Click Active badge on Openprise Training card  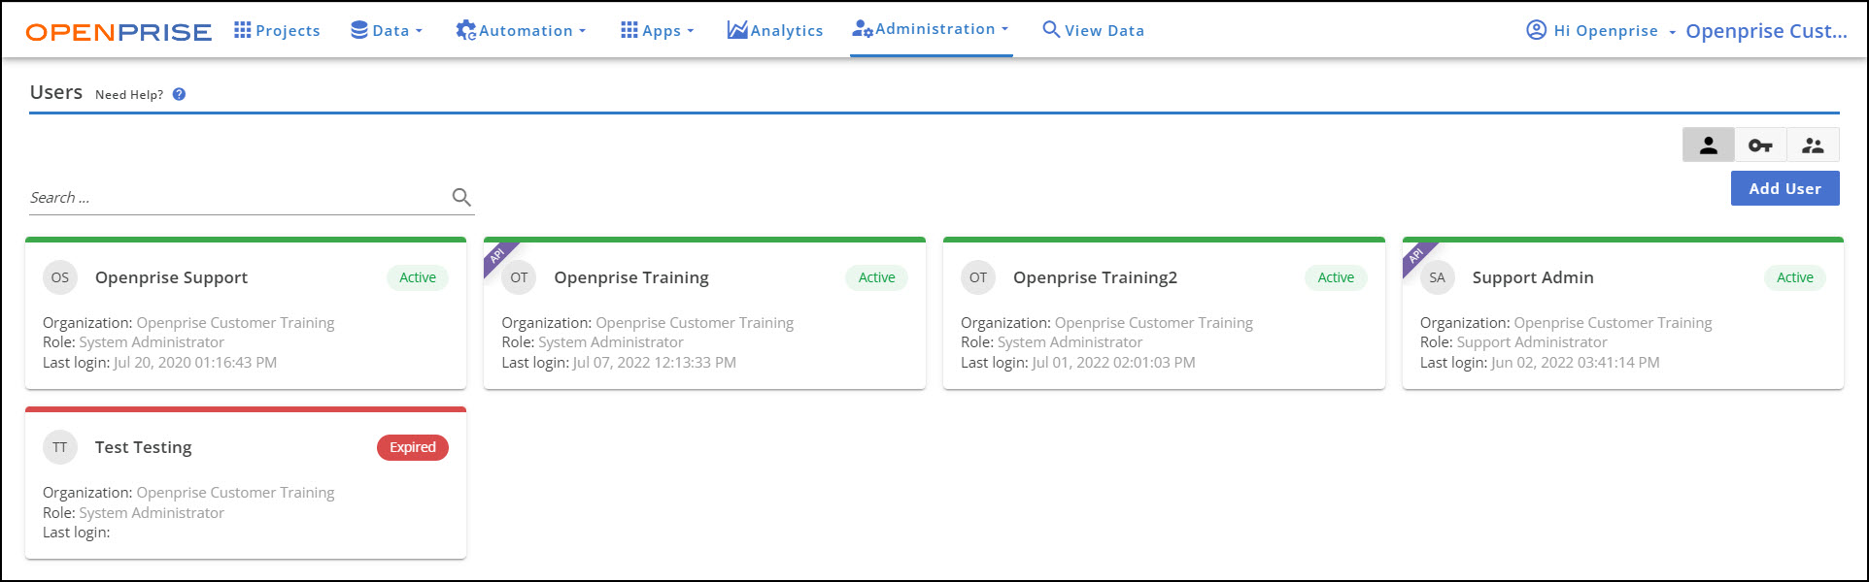[876, 277]
